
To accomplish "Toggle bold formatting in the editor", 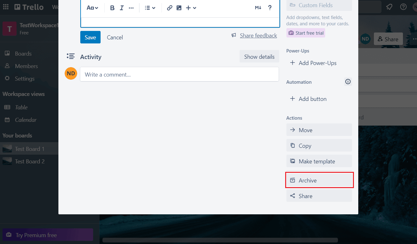I will click(x=112, y=8).
